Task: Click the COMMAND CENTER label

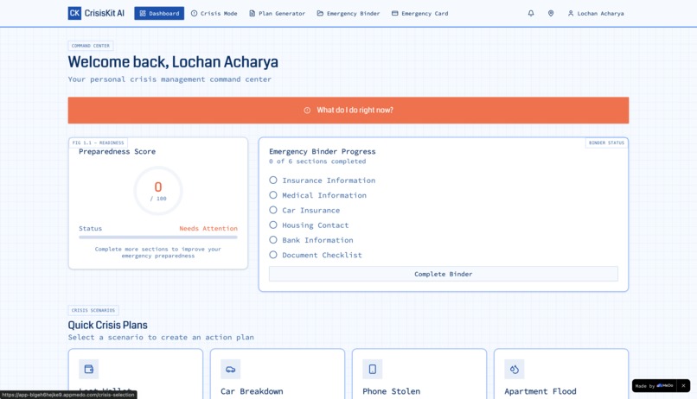Action: [91, 46]
